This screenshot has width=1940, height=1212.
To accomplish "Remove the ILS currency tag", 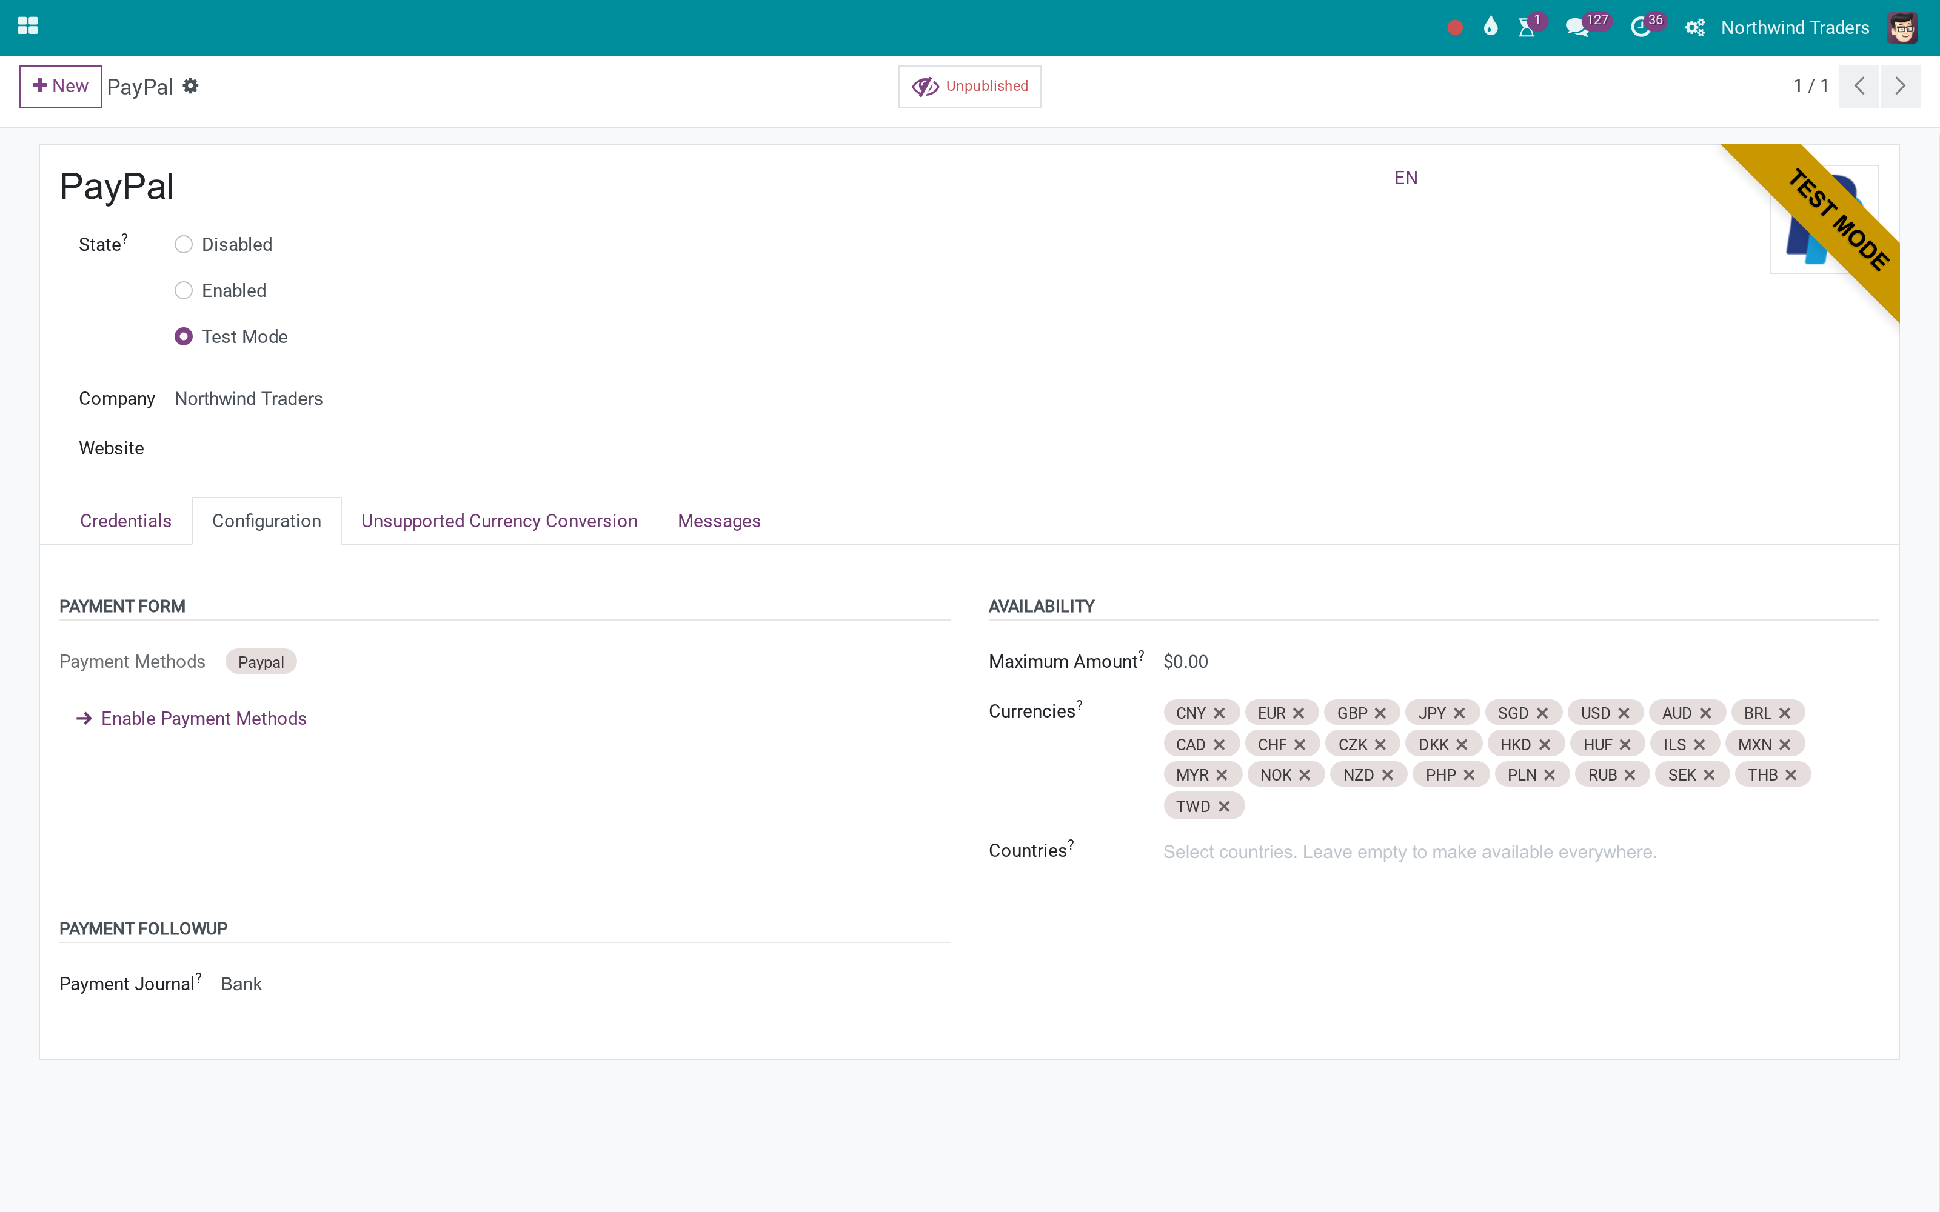I will [1699, 745].
